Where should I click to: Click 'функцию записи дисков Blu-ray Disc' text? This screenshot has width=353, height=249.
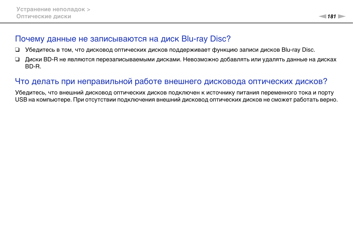(263, 50)
